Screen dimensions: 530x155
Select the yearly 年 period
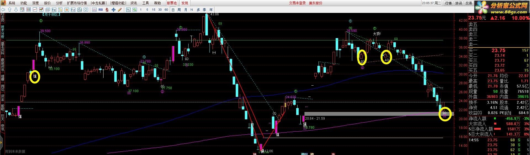coord(211,10)
